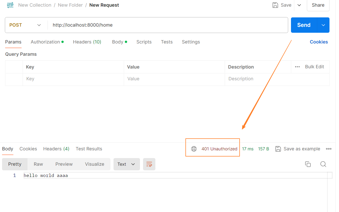Select the Raw response view
The image size is (339, 212).
tap(38, 164)
